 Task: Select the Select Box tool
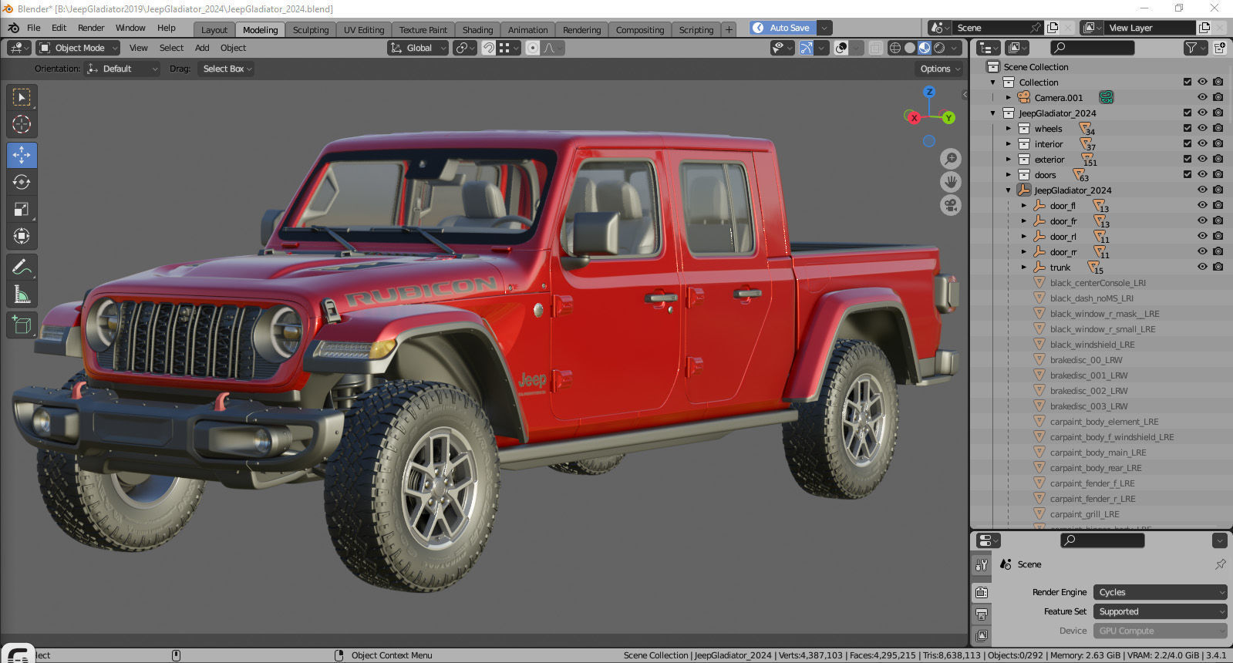tap(22, 97)
